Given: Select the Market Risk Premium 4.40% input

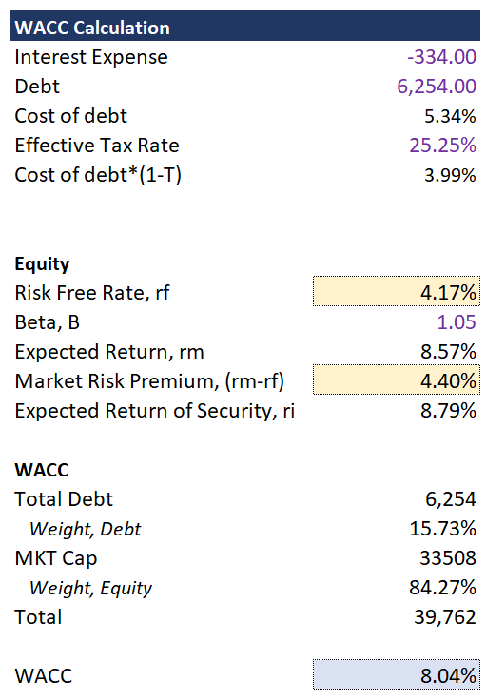Looking at the screenshot, I should point(397,380).
